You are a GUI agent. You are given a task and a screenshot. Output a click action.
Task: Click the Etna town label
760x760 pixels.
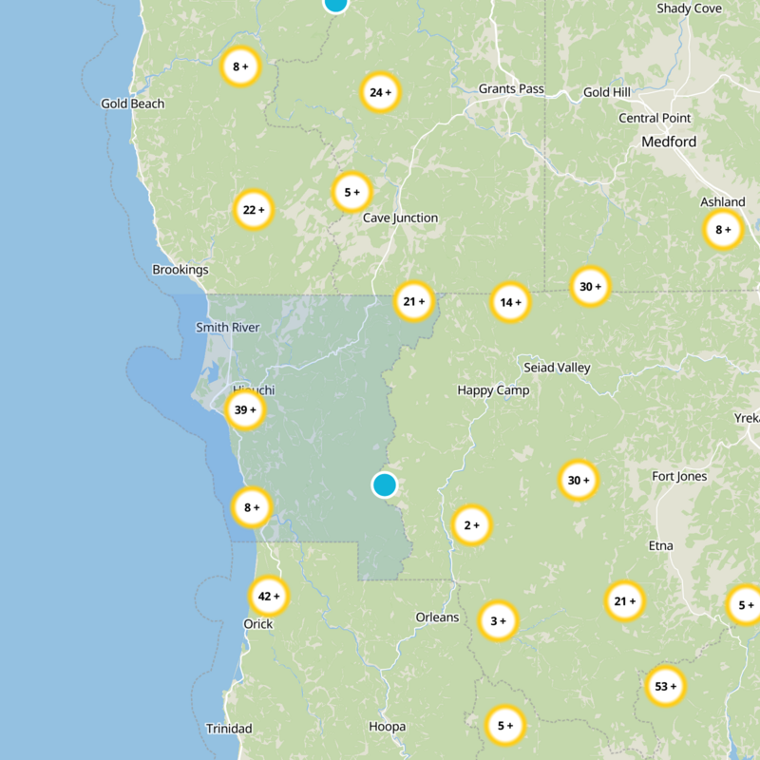[x=660, y=545]
